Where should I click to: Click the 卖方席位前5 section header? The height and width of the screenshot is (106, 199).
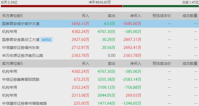[x=13, y=63]
